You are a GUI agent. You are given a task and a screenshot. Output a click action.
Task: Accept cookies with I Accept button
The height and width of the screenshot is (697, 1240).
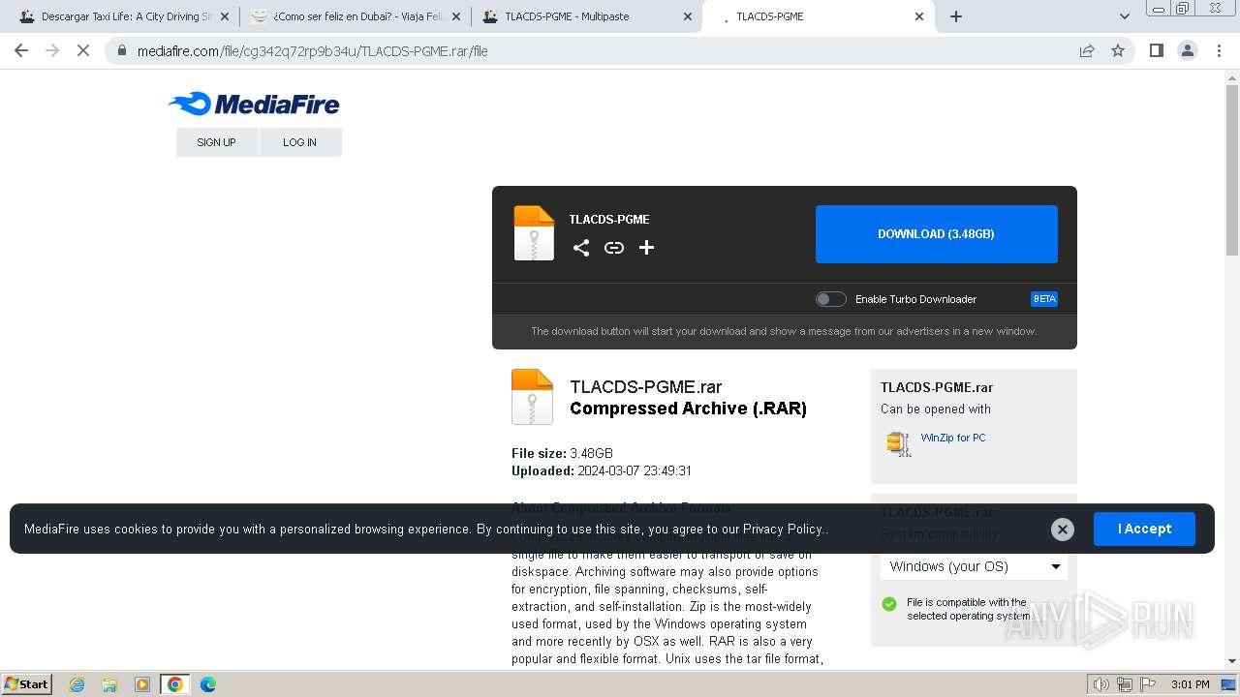click(x=1144, y=529)
